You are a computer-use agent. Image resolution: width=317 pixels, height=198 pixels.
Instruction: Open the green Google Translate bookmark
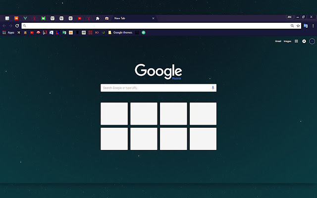click(x=64, y=33)
